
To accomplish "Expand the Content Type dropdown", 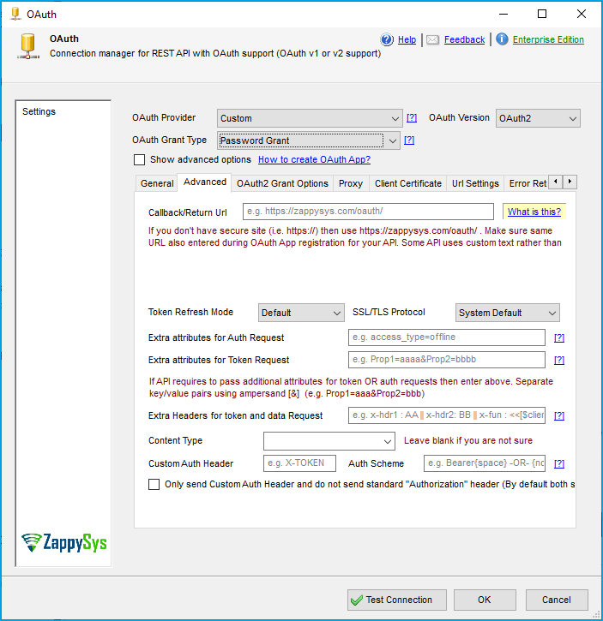I will 329,441.
